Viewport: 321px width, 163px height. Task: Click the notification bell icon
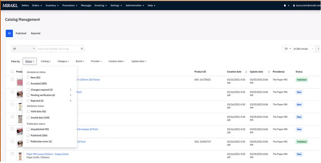[x=285, y=6]
